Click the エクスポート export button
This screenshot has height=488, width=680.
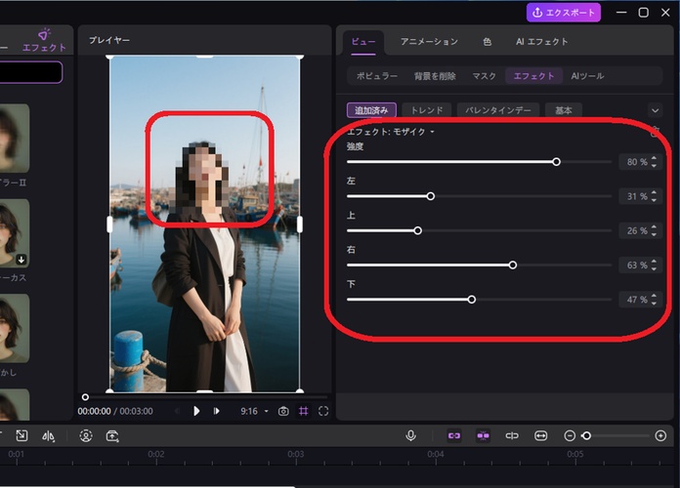tap(564, 13)
